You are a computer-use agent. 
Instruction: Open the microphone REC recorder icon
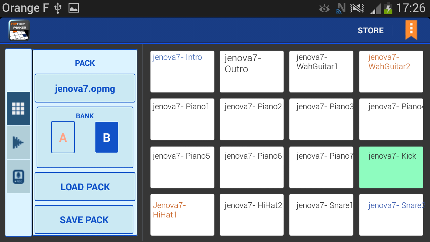pos(18,176)
